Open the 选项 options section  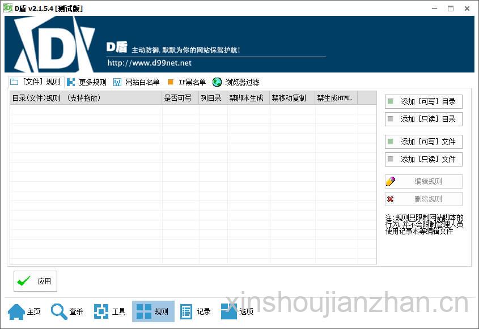[238, 311]
